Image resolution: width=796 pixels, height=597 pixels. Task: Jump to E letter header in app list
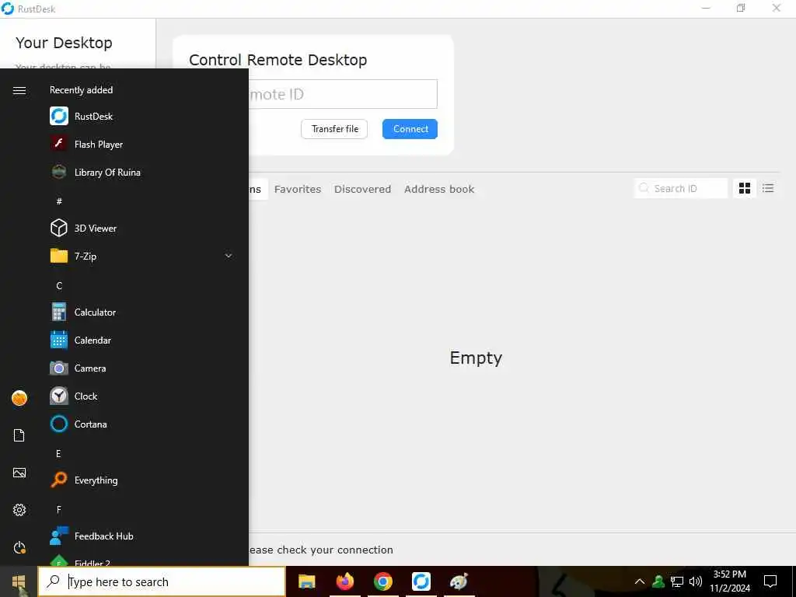point(58,453)
